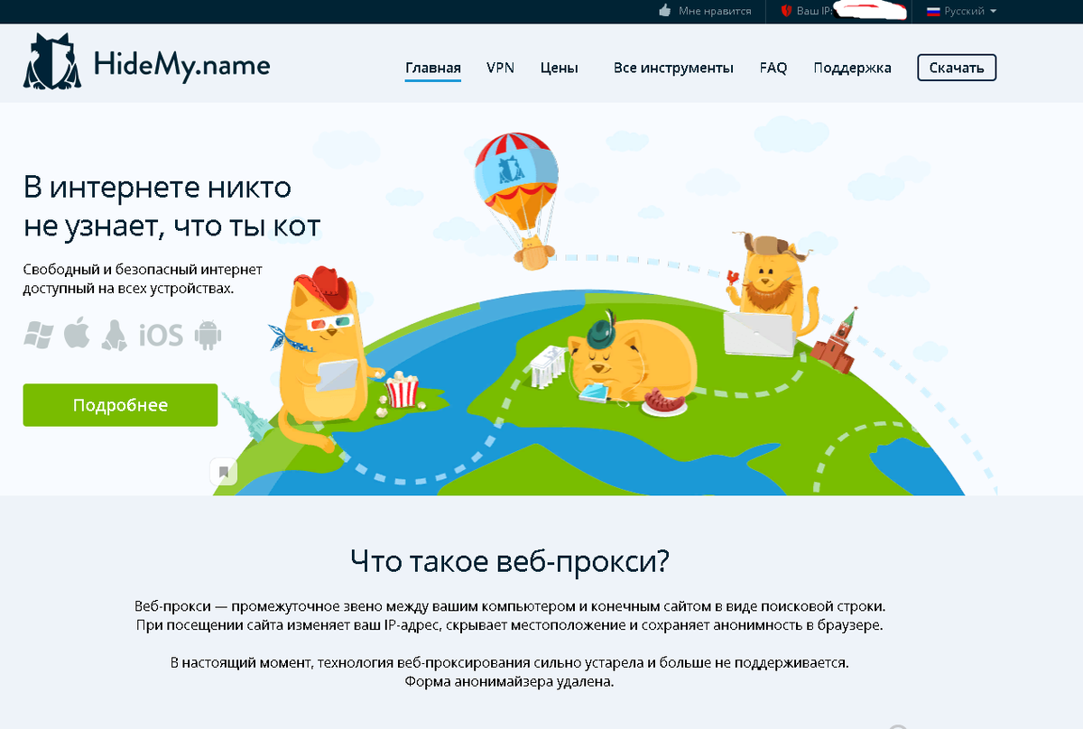Click the Russian flag icon
Viewport: 1083px width, 729px height.
tap(933, 11)
